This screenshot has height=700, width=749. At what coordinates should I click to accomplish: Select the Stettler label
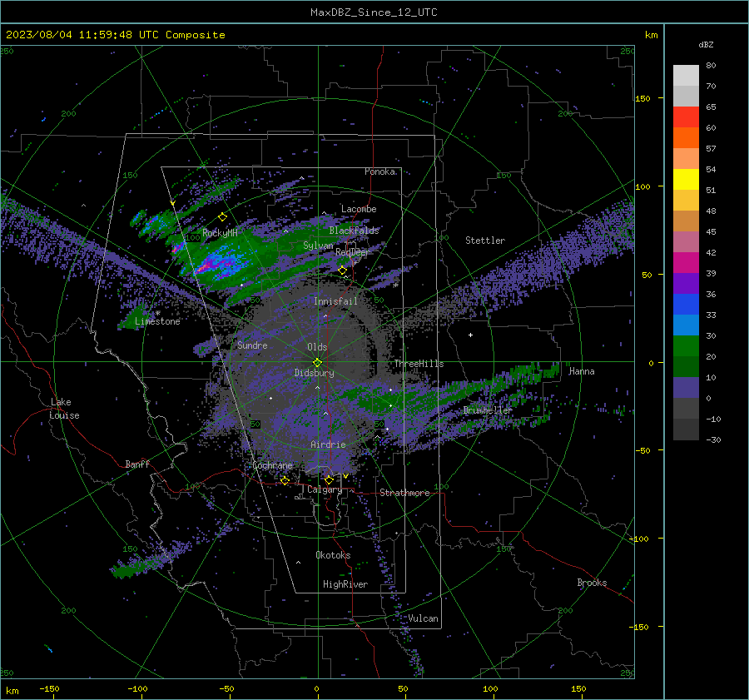click(x=485, y=241)
